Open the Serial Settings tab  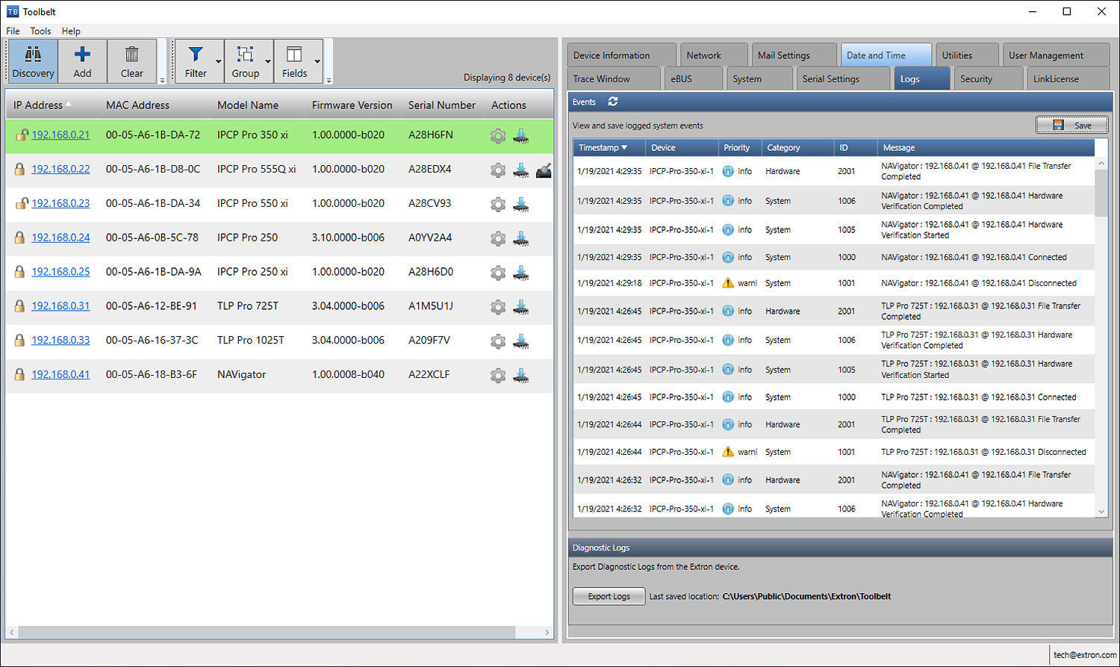click(843, 78)
